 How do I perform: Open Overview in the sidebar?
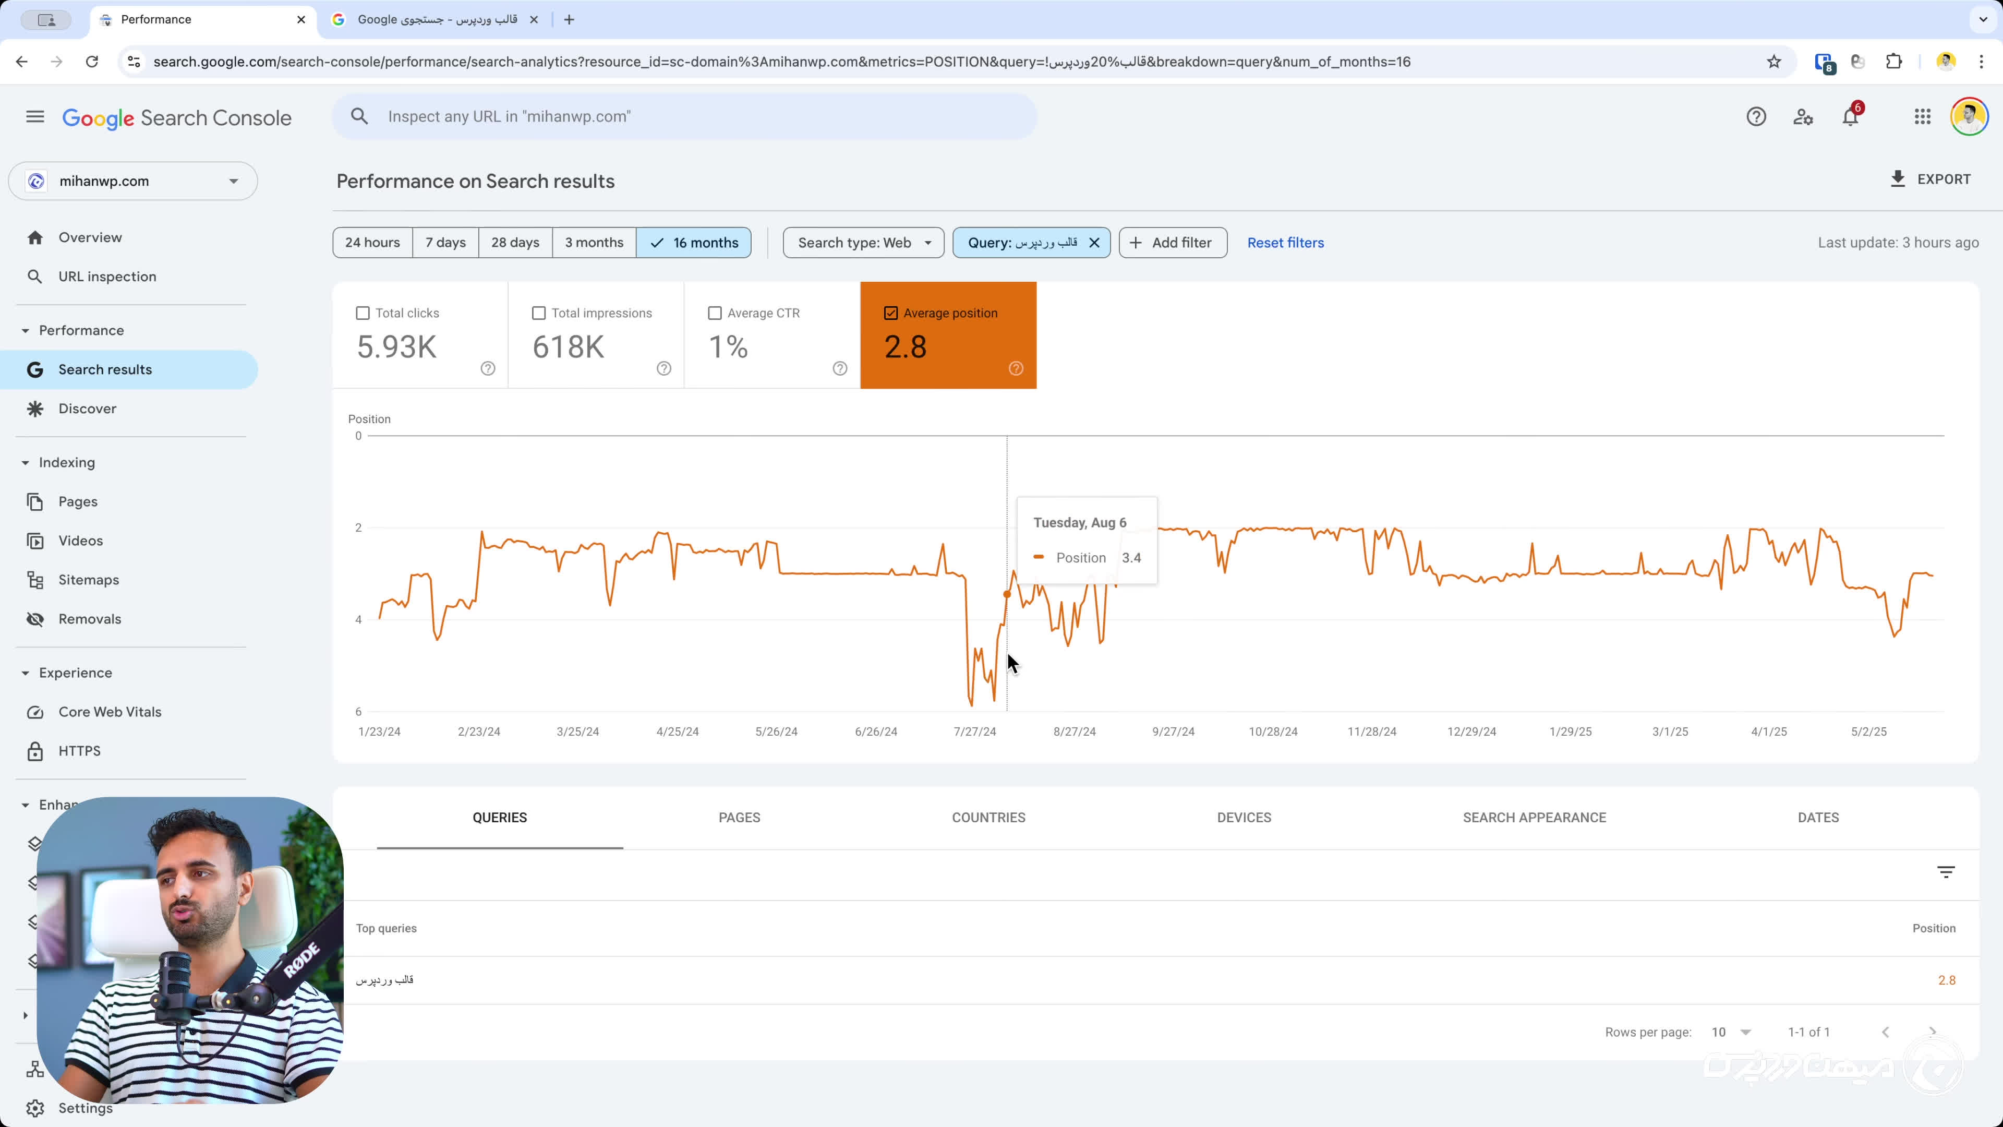[x=90, y=237]
